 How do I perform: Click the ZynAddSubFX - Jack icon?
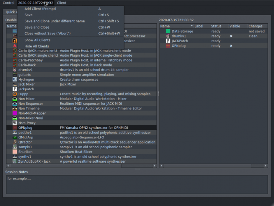coord(15,161)
